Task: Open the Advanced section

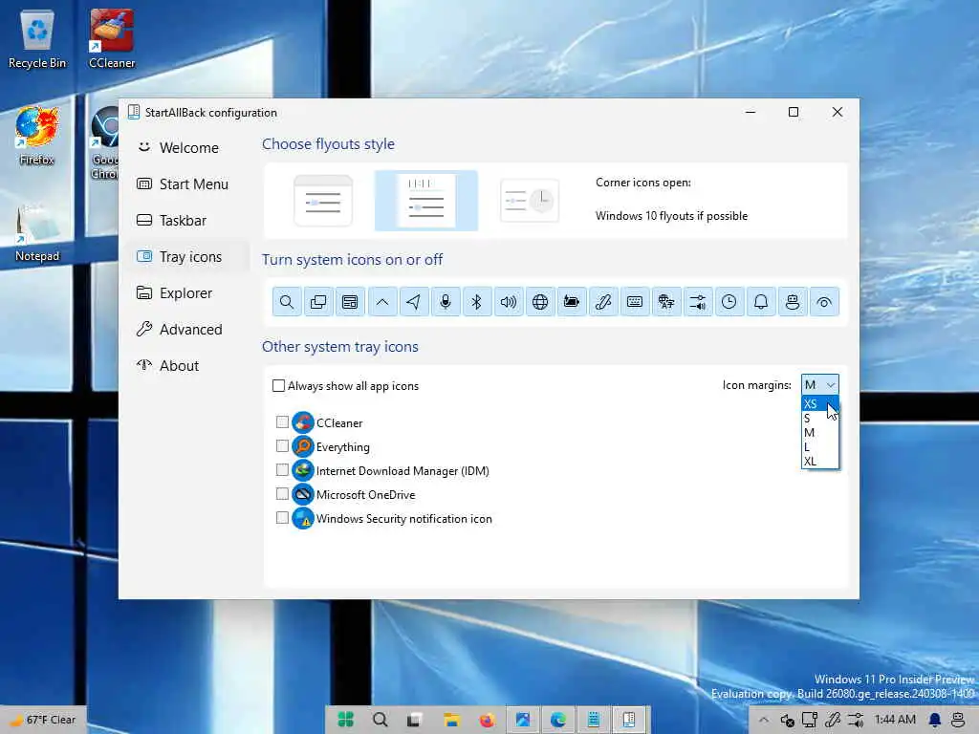Action: pos(186,329)
